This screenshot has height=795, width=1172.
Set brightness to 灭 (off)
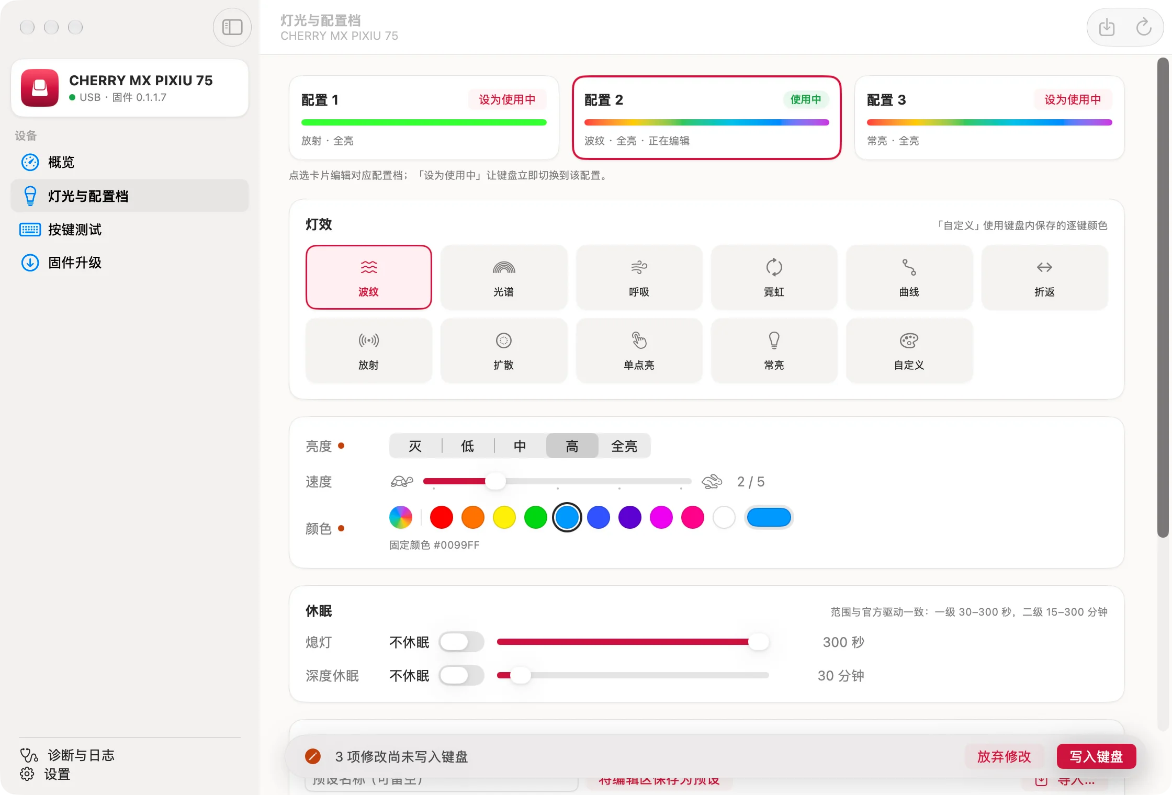[x=415, y=446]
